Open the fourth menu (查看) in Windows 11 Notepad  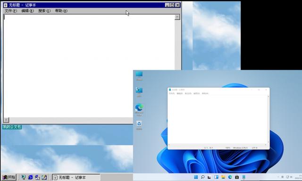pos(197,93)
